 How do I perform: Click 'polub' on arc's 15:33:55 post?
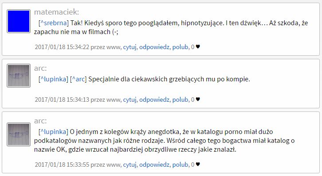click(x=181, y=165)
